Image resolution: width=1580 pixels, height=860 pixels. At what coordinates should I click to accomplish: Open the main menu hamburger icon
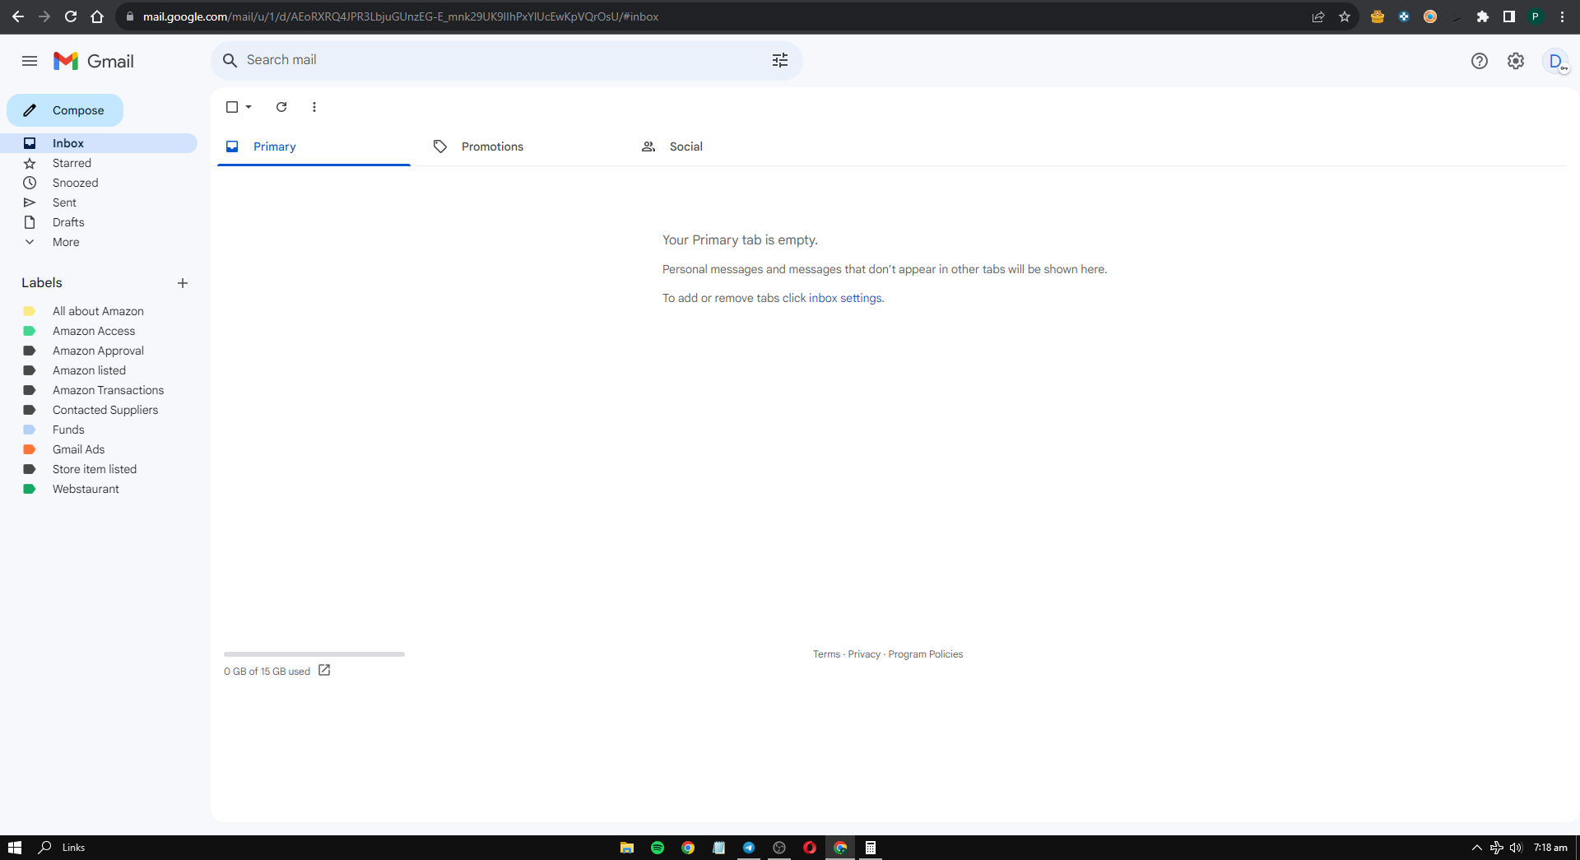point(30,61)
